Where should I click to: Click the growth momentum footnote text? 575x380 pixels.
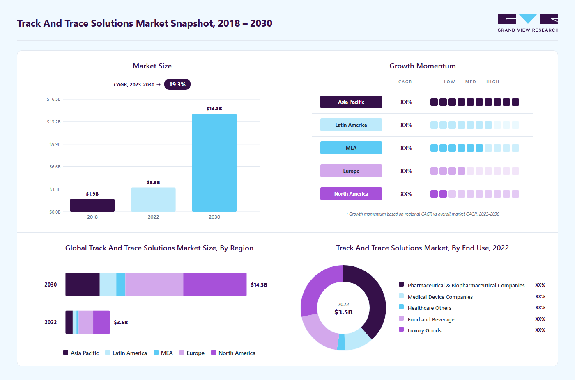coord(423,214)
